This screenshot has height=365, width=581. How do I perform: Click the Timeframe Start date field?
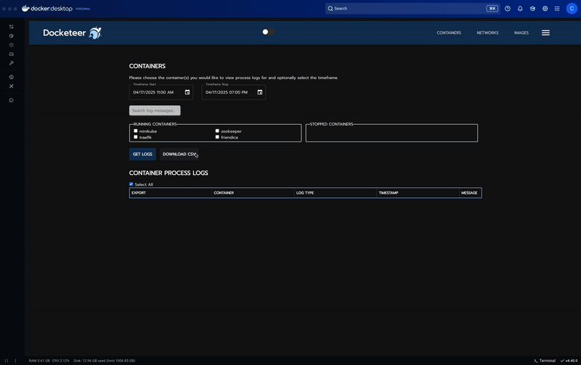coord(161,92)
